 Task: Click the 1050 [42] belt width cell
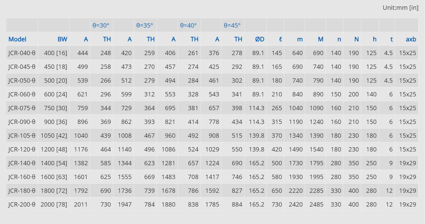coord(54,136)
